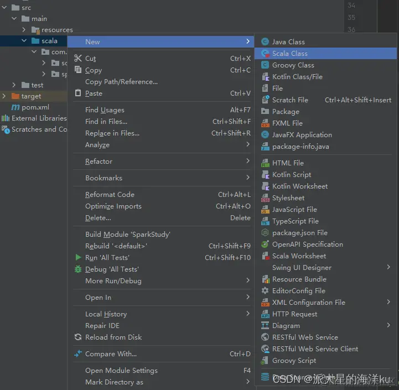This screenshot has height=390, width=399.
Task: Click the EditorConfig File gear icon
Action: coord(265,291)
